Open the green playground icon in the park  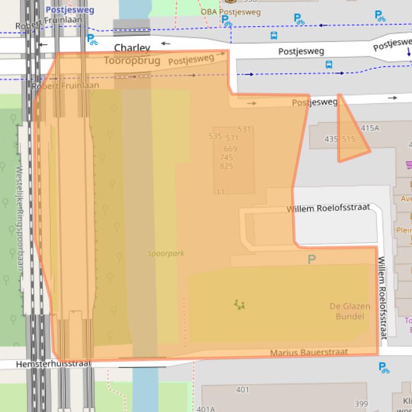(x=239, y=305)
